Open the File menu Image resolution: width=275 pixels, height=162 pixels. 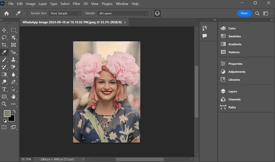tap(11, 4)
